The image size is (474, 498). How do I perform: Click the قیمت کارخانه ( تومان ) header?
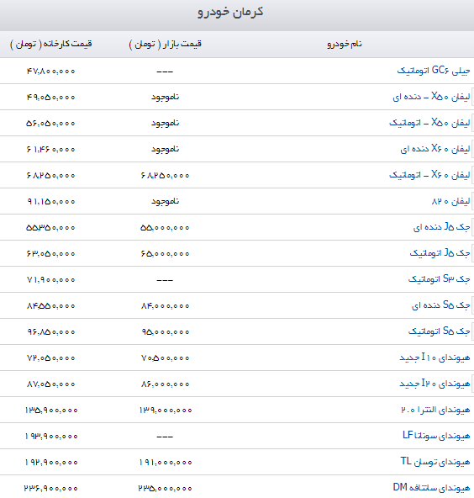(51, 44)
